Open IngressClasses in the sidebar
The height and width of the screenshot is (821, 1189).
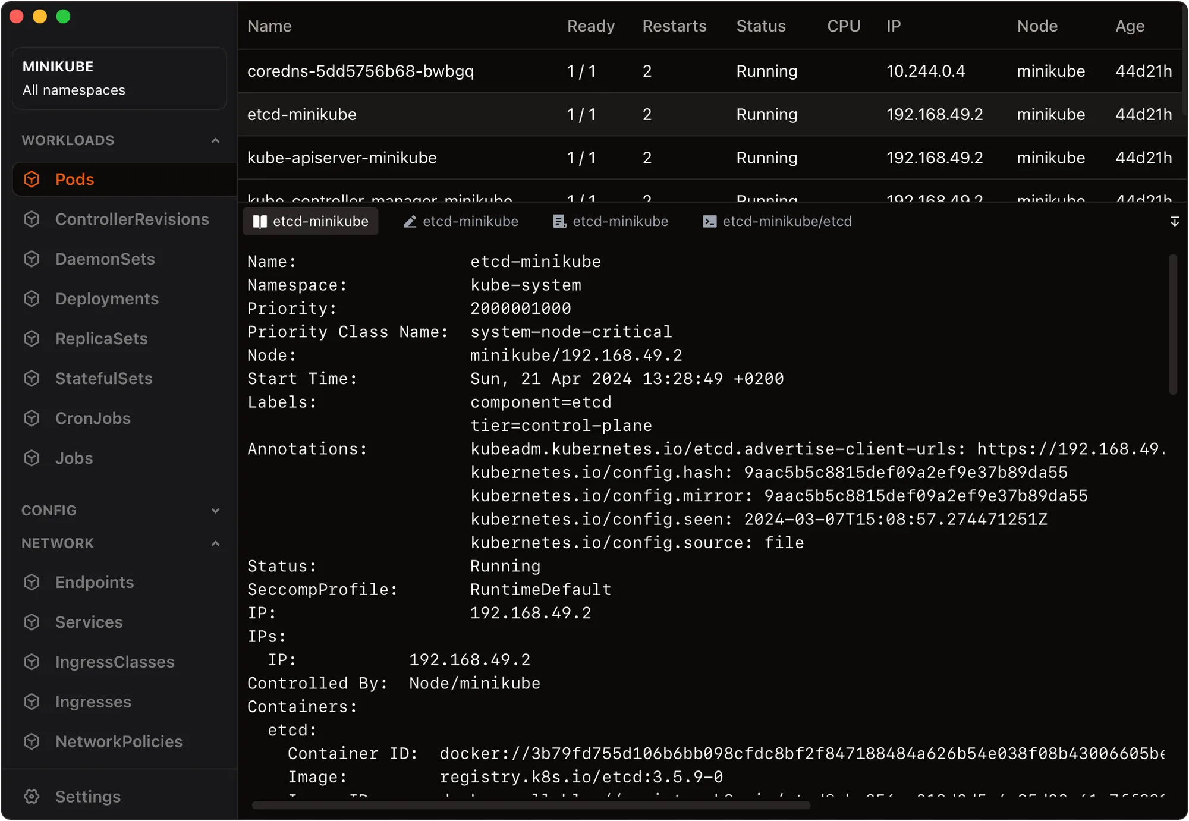pyautogui.click(x=125, y=662)
